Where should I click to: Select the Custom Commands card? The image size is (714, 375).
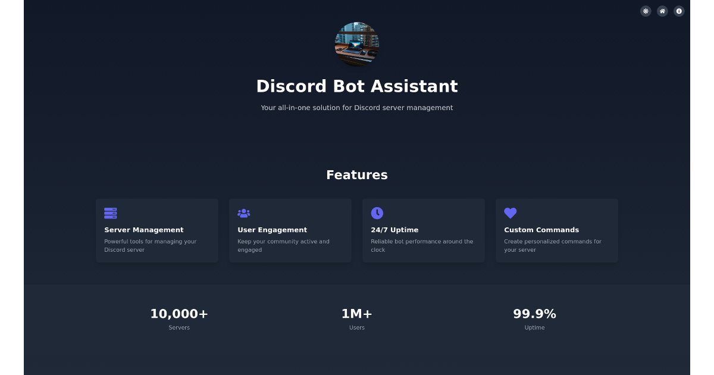[x=556, y=230]
